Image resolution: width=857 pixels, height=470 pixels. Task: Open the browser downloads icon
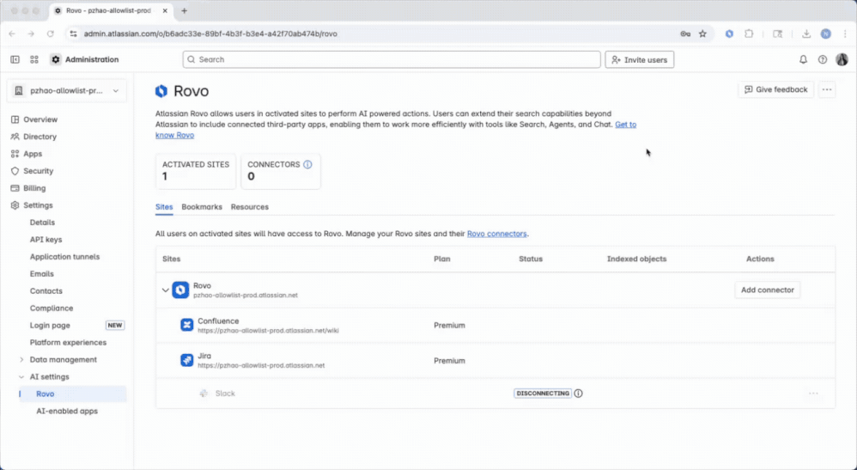[806, 34]
